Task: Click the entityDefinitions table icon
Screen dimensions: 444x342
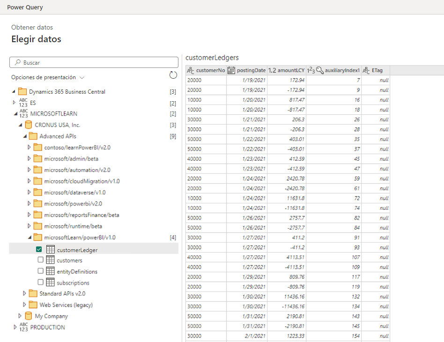Action: [x=51, y=271]
